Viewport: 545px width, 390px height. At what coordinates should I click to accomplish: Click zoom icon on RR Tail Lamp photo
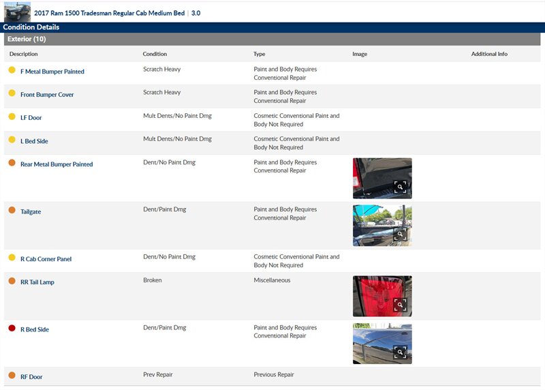(x=400, y=305)
